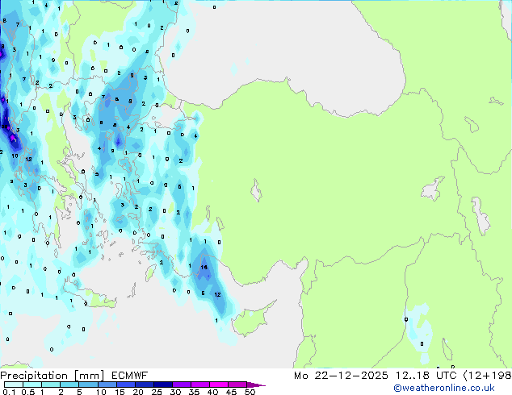The height and width of the screenshot is (395, 512).
Task: Click the 10–15 mm blue legend segment
Action: (107, 385)
